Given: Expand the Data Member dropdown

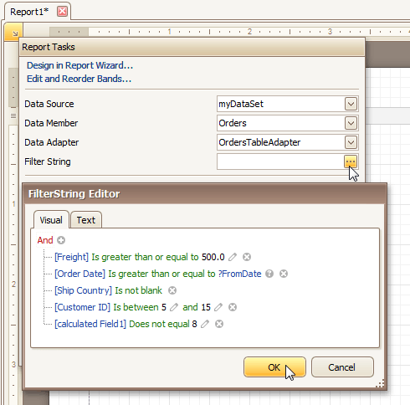Looking at the screenshot, I should (x=351, y=123).
